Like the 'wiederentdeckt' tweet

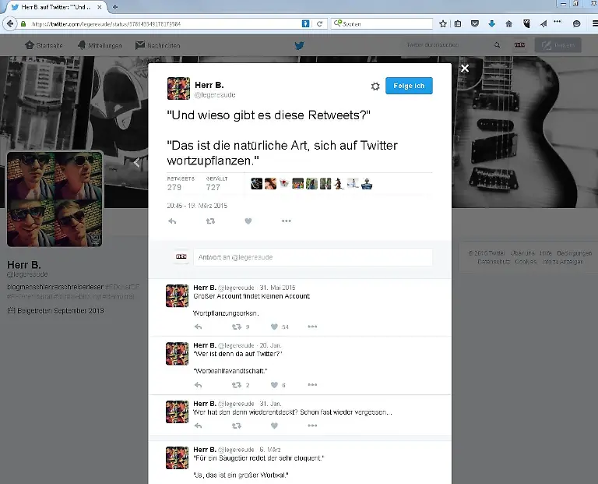pyautogui.click(x=274, y=426)
